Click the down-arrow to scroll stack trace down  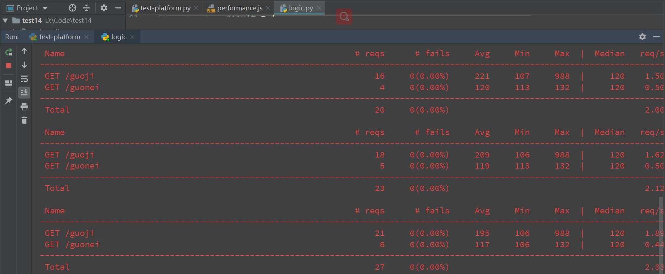coord(24,65)
